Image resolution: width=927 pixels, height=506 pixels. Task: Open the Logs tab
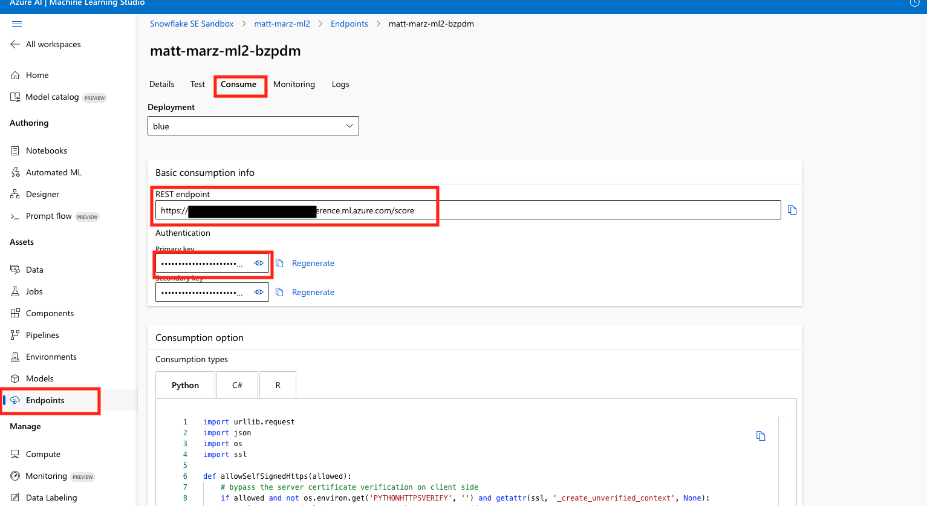coord(340,85)
